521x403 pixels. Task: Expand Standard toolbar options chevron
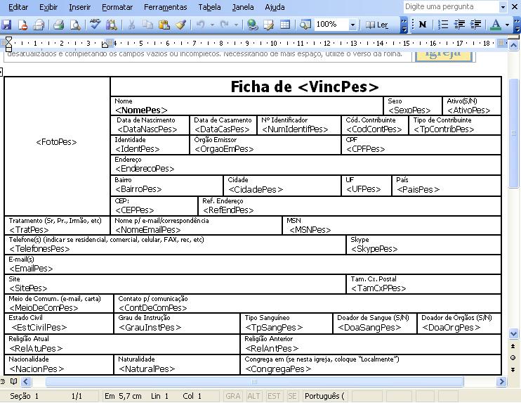point(404,25)
